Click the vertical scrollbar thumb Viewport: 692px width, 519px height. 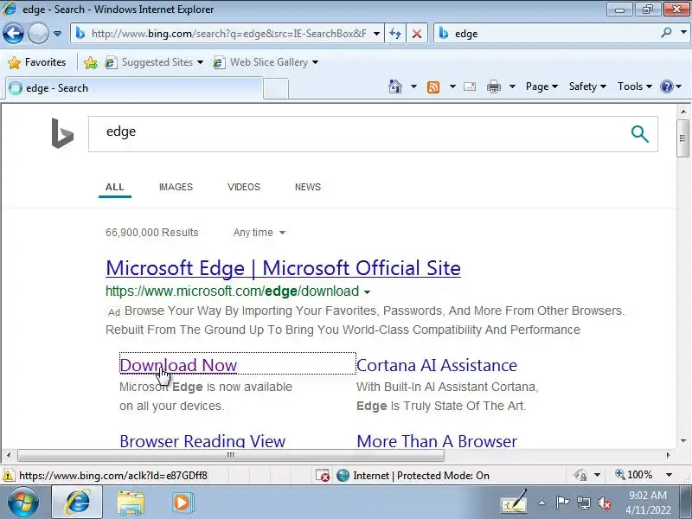(683, 138)
